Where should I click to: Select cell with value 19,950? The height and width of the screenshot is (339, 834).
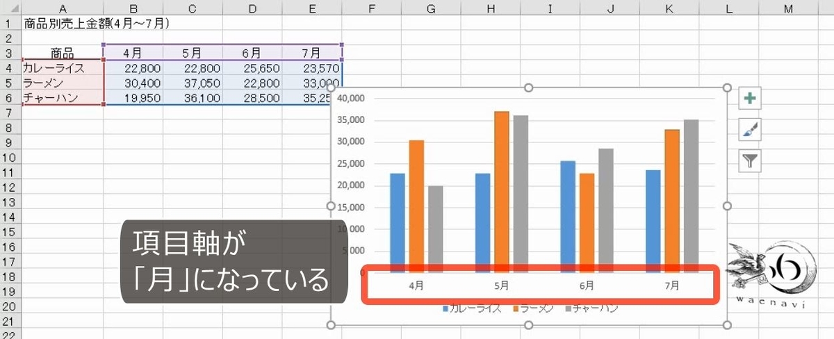pos(133,98)
